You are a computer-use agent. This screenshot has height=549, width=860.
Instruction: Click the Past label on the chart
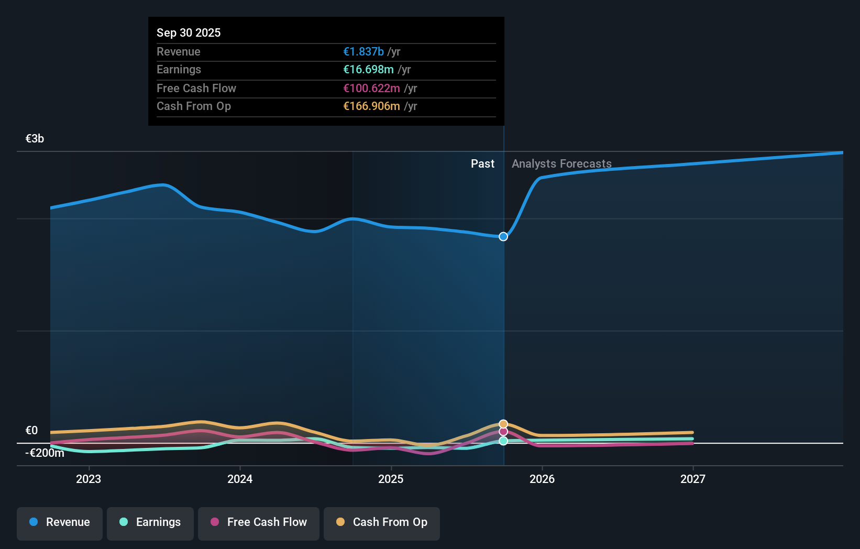tap(482, 163)
